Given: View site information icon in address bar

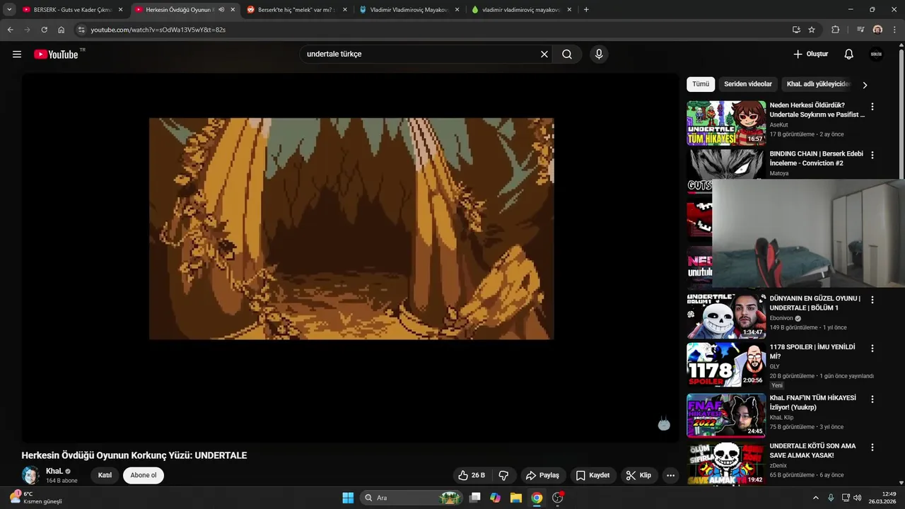Looking at the screenshot, I should [x=81, y=30].
